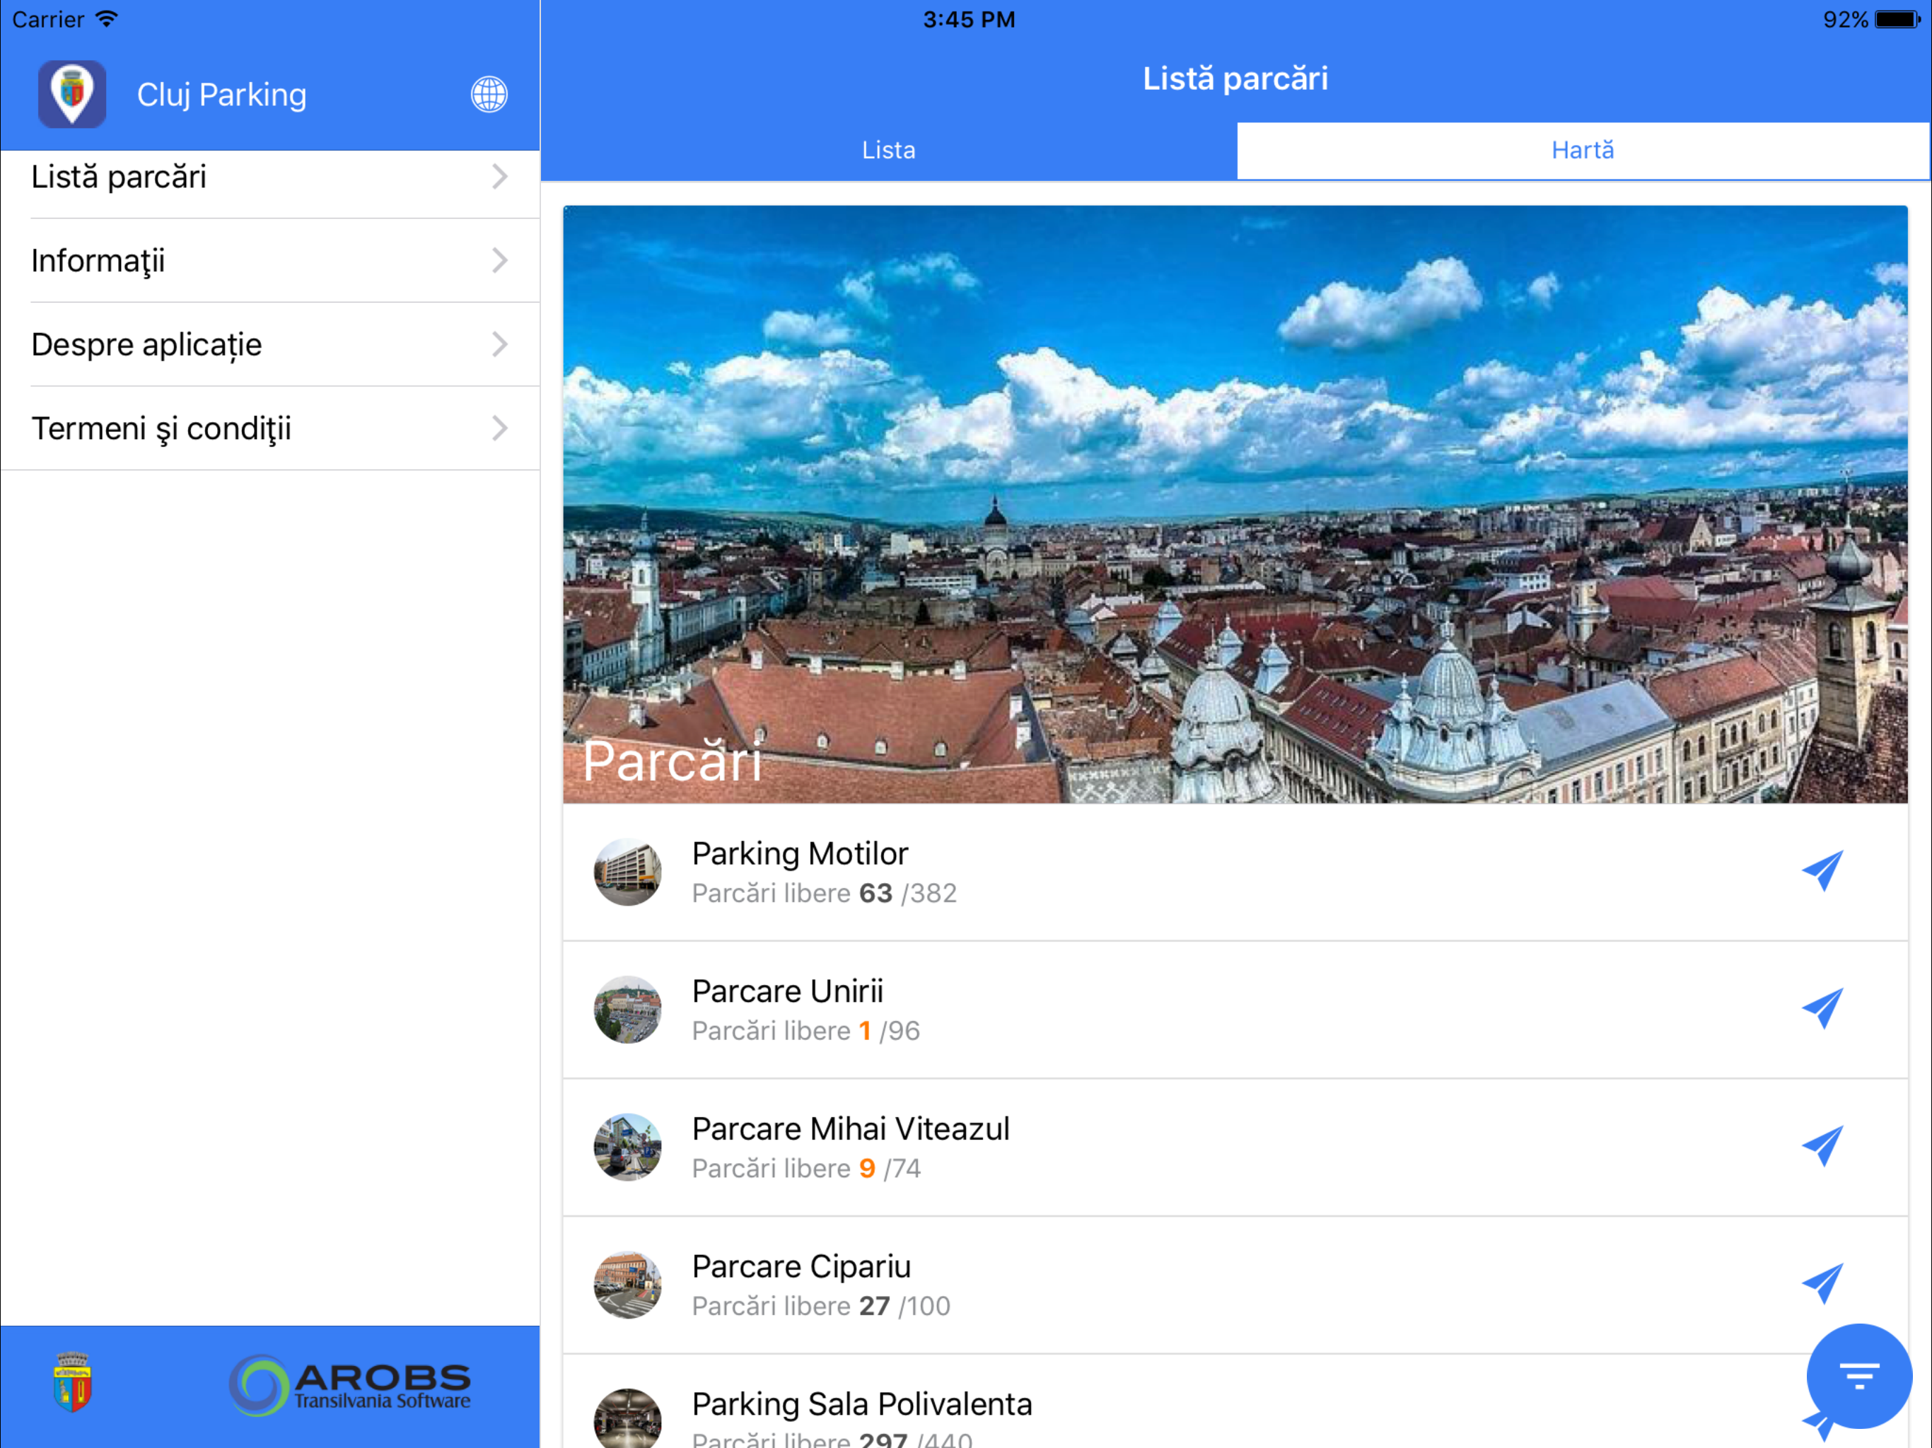Tap the globe language icon
The image size is (1932, 1448).
[x=489, y=94]
